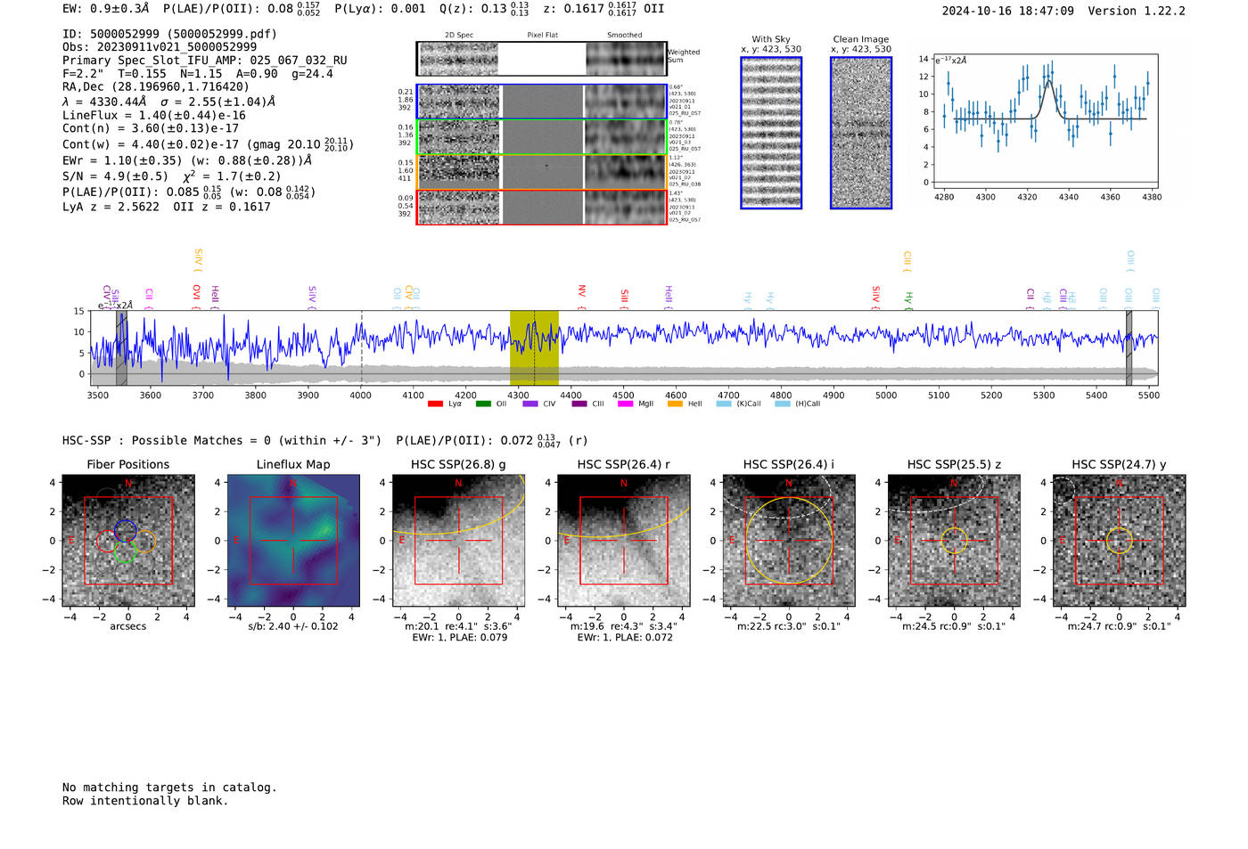
Task: Click the magenta MgII legend swatch
Action: [625, 404]
